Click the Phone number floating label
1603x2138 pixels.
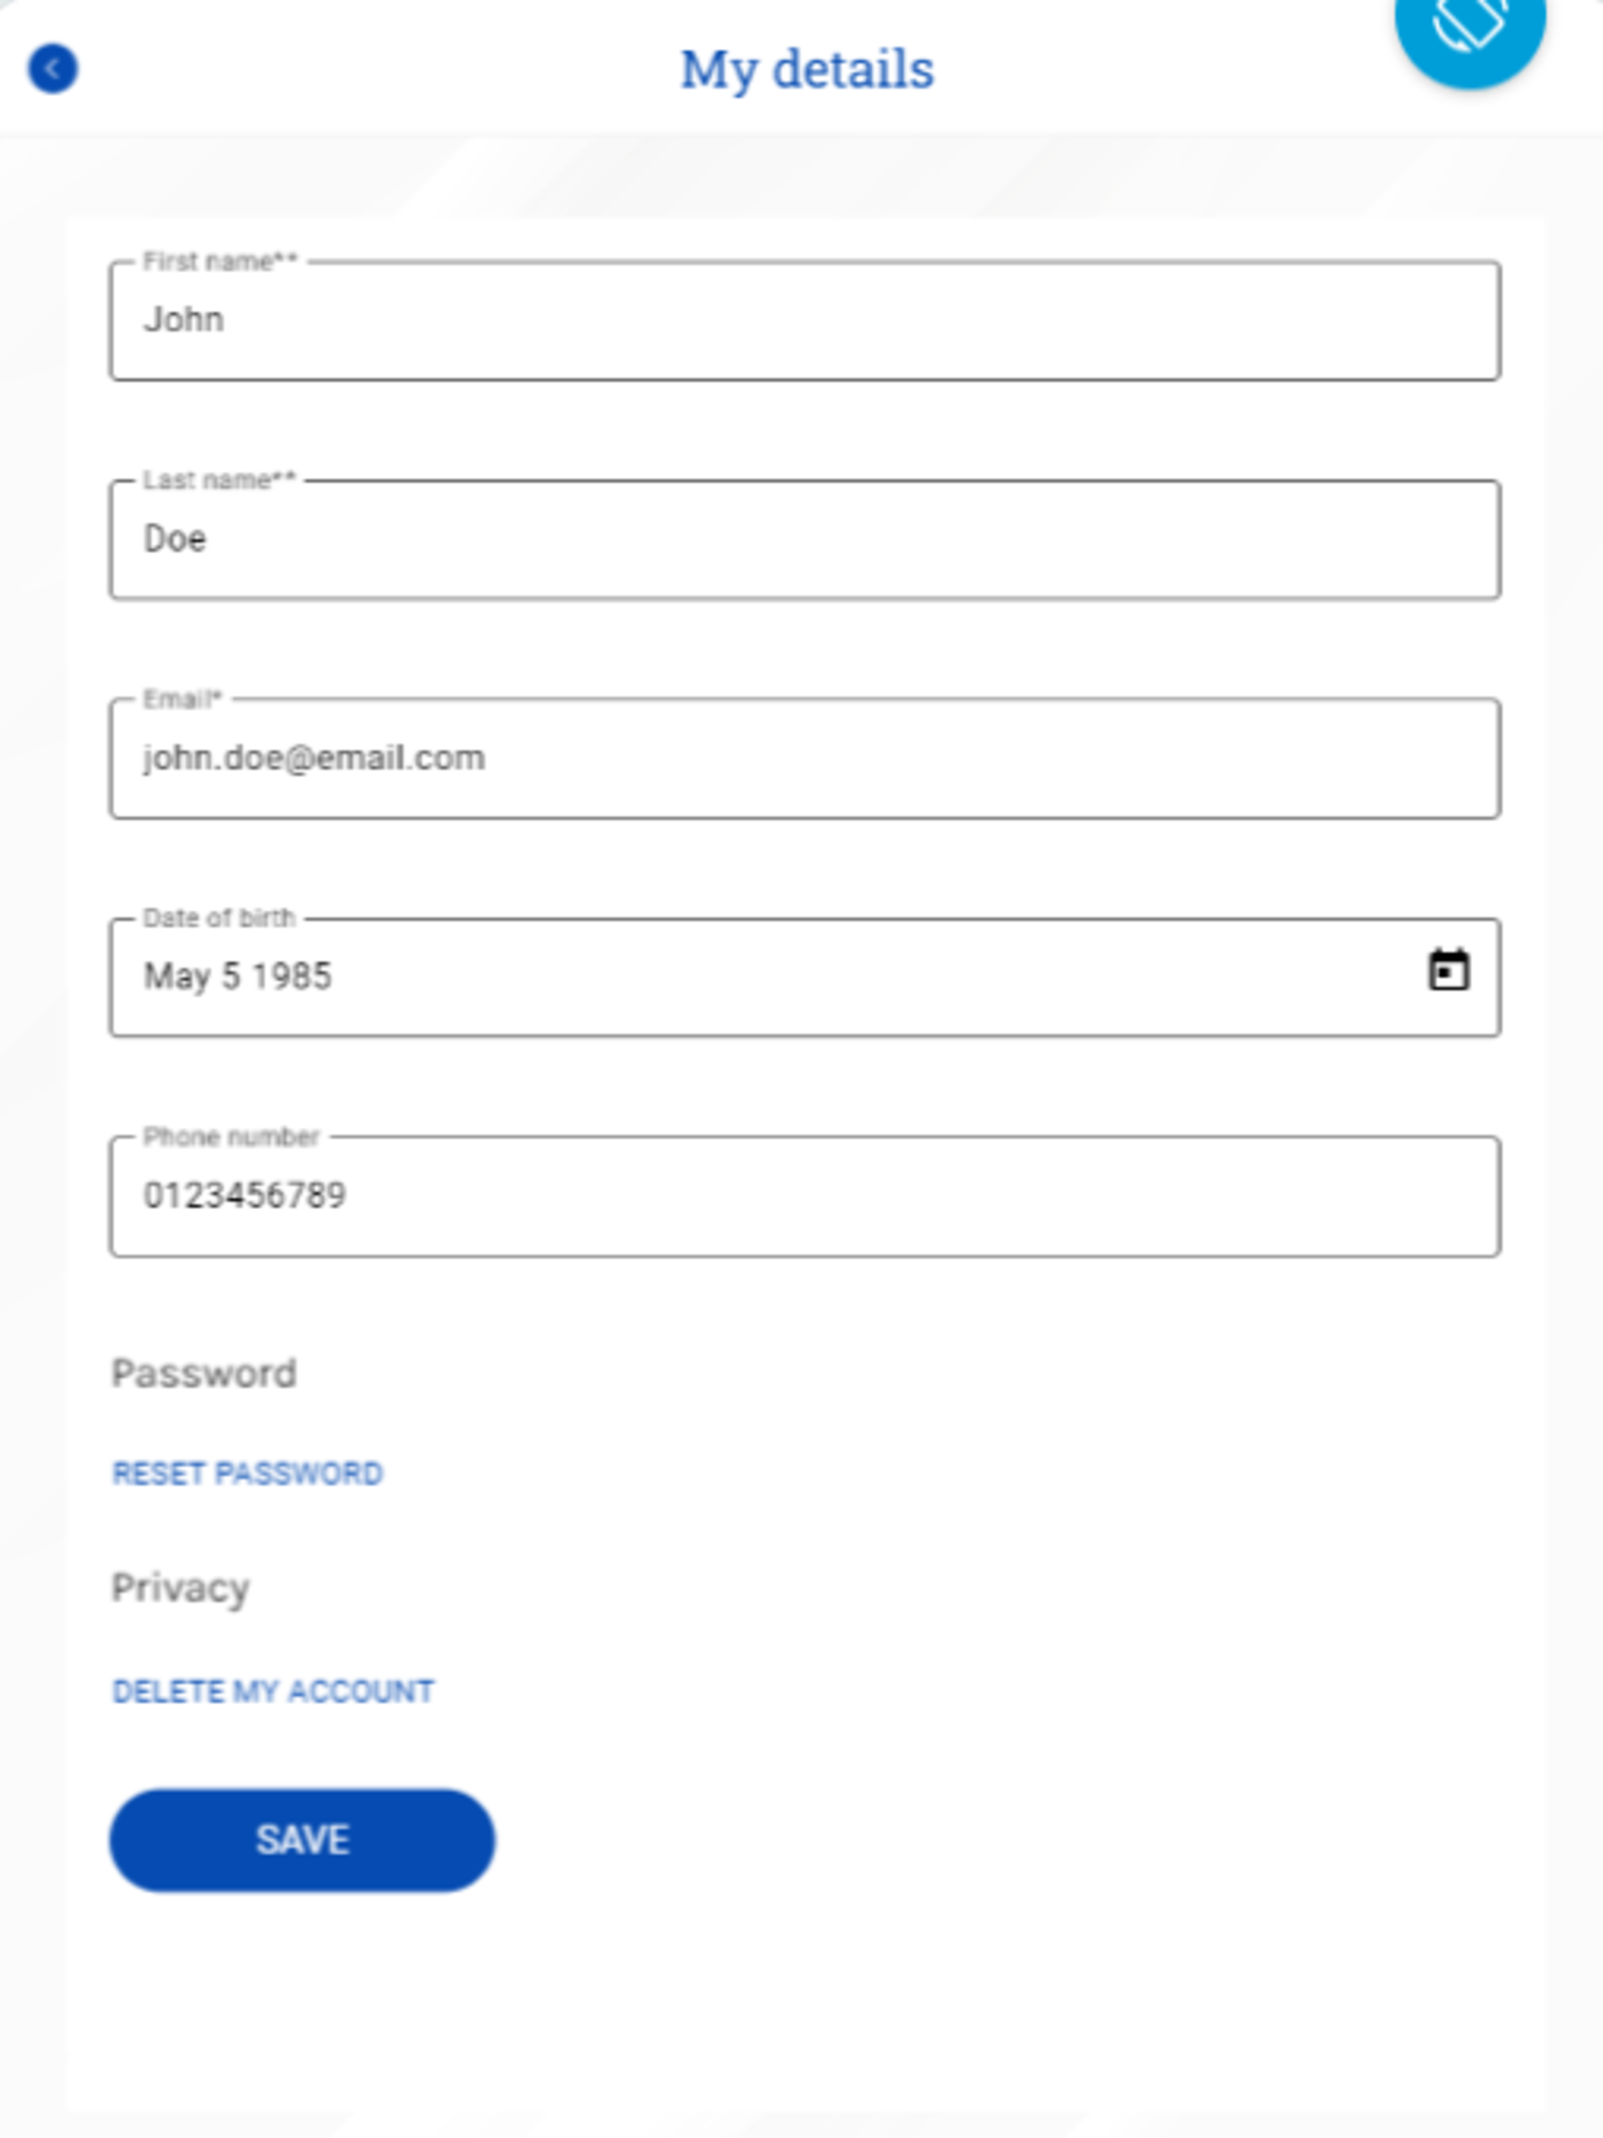coord(231,1136)
